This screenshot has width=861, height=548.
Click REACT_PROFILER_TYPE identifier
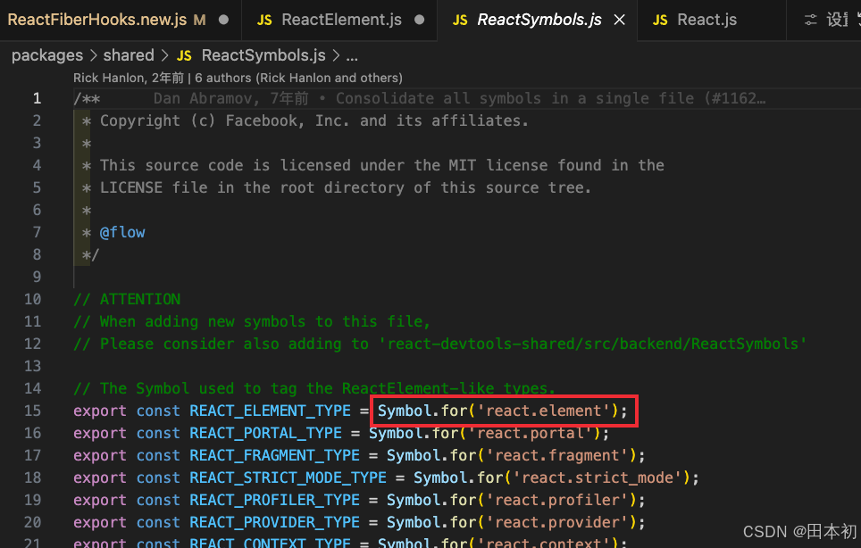point(274,501)
